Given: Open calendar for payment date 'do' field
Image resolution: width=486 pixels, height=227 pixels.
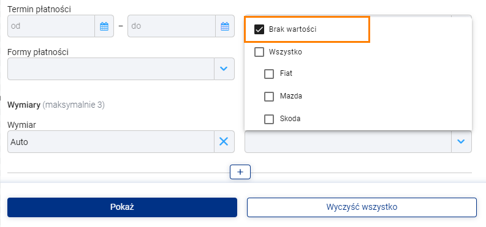Looking at the screenshot, I should [225, 26].
